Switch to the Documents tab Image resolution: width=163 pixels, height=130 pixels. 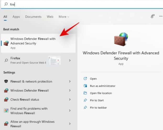click(34, 17)
